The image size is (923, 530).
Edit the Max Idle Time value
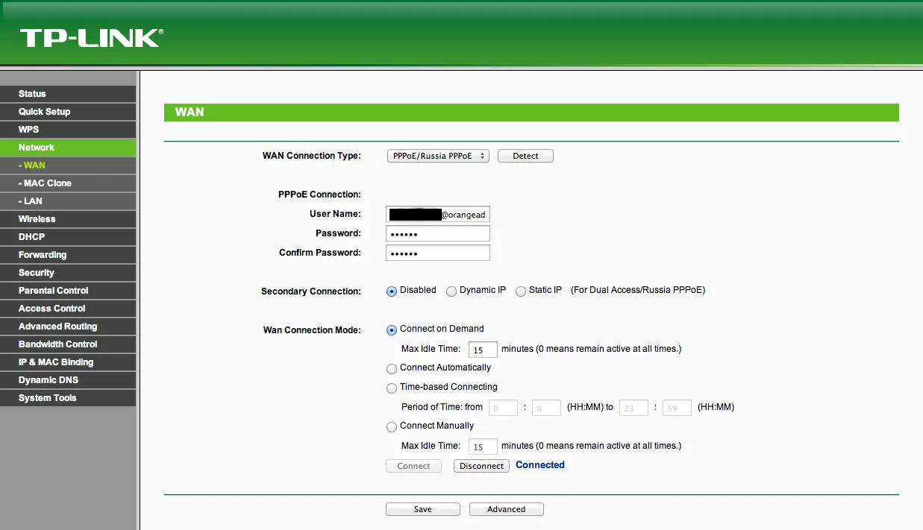click(x=482, y=349)
